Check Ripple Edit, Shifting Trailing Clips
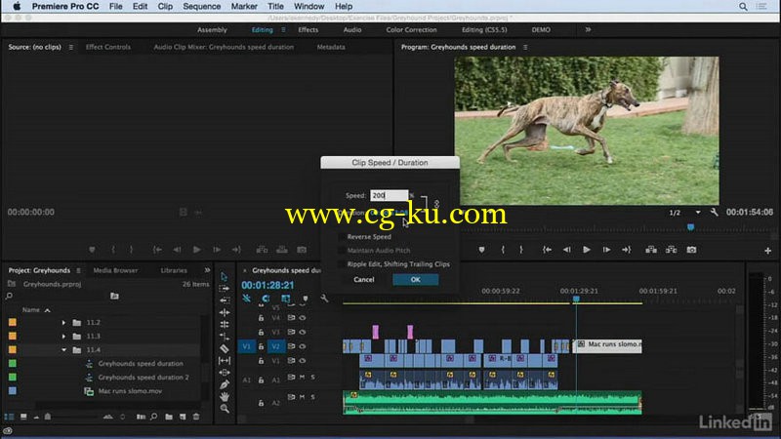781x439 pixels. click(x=341, y=264)
